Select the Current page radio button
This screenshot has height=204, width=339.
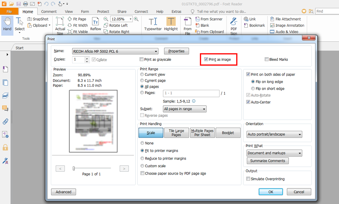tap(142, 80)
